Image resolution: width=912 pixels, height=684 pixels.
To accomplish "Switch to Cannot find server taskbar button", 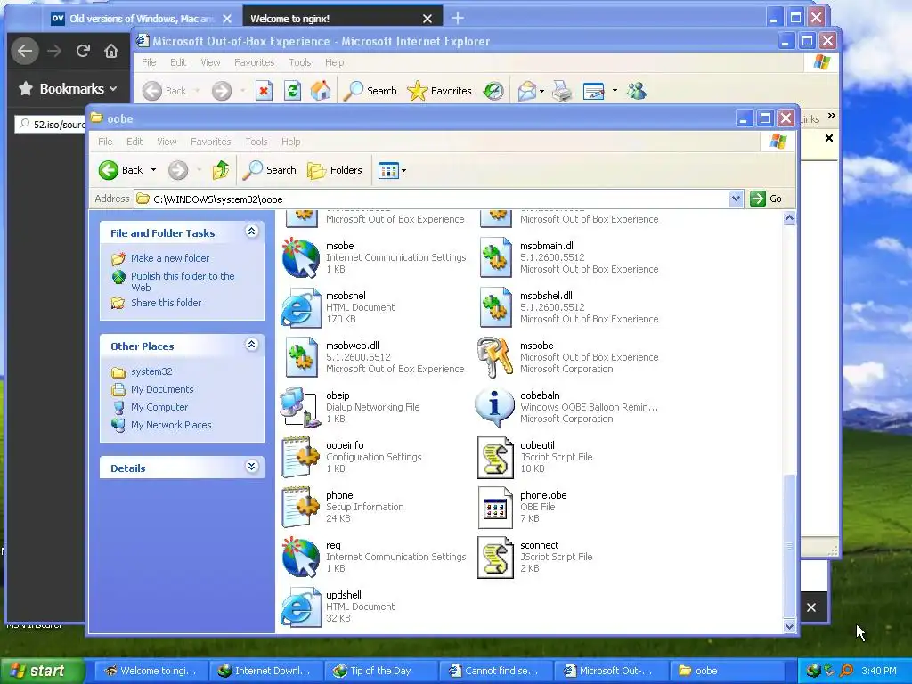I will pyautogui.click(x=495, y=671).
